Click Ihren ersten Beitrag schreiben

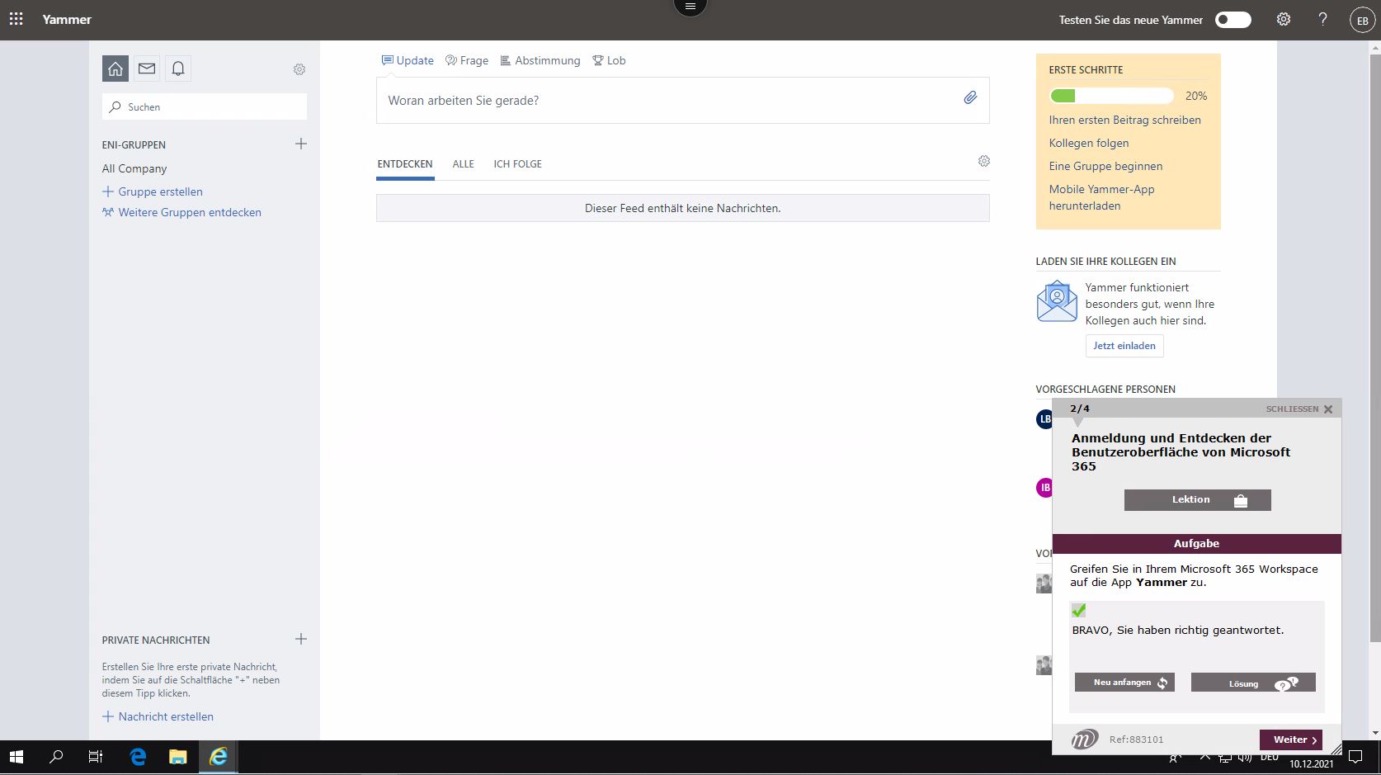(x=1124, y=120)
